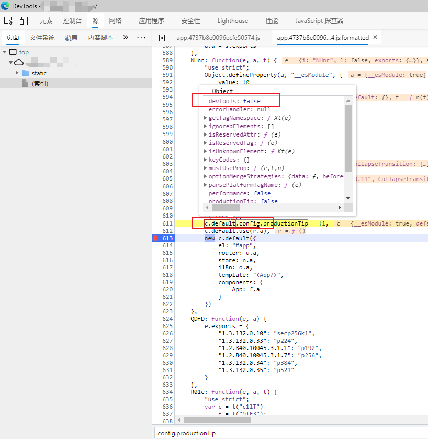
Task: Click devtools: false property
Action: [x=234, y=101]
